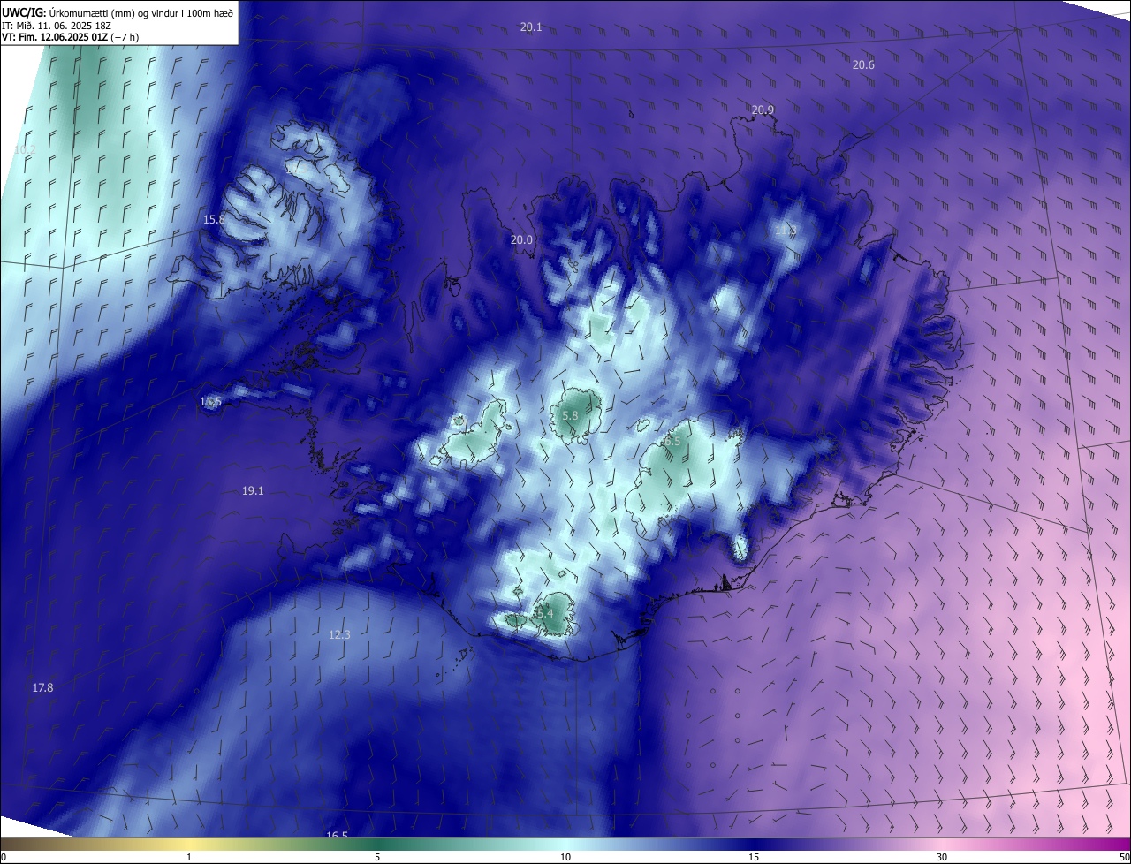The width and height of the screenshot is (1131, 864).
Task: Click the value label 6.5 on the large glacier
Action: pyautogui.click(x=672, y=441)
